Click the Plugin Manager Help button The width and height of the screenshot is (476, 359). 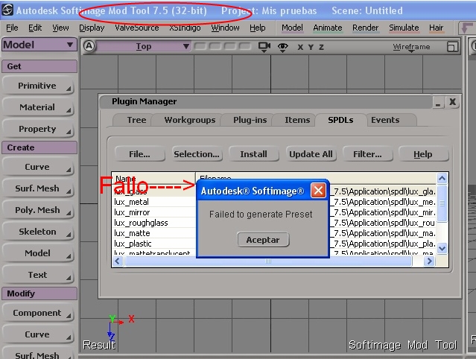(x=423, y=154)
